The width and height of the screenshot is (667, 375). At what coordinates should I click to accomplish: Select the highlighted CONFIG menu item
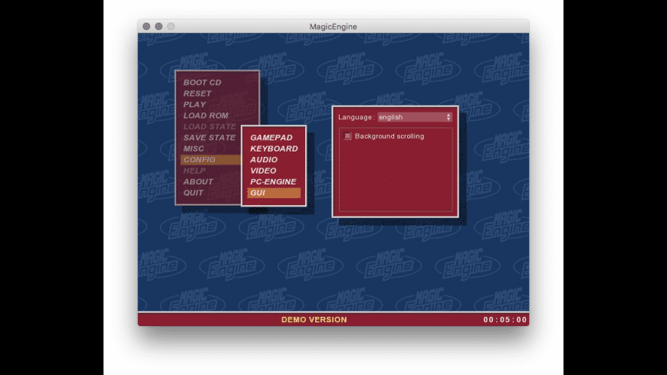pos(211,160)
